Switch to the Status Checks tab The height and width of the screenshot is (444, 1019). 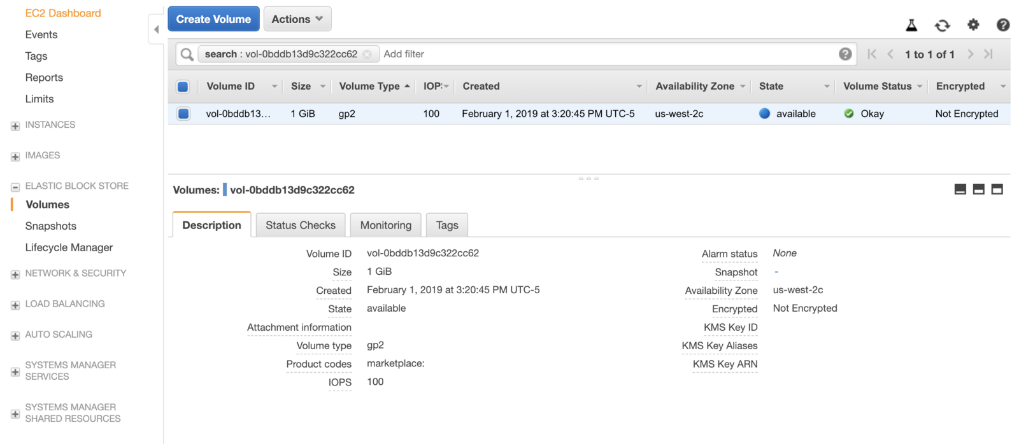pyautogui.click(x=301, y=225)
